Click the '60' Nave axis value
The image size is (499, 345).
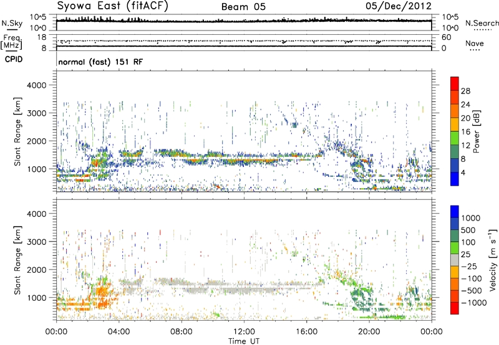(446, 37)
